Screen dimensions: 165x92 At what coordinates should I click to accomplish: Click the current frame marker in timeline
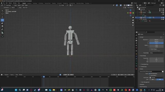coord(44,77)
